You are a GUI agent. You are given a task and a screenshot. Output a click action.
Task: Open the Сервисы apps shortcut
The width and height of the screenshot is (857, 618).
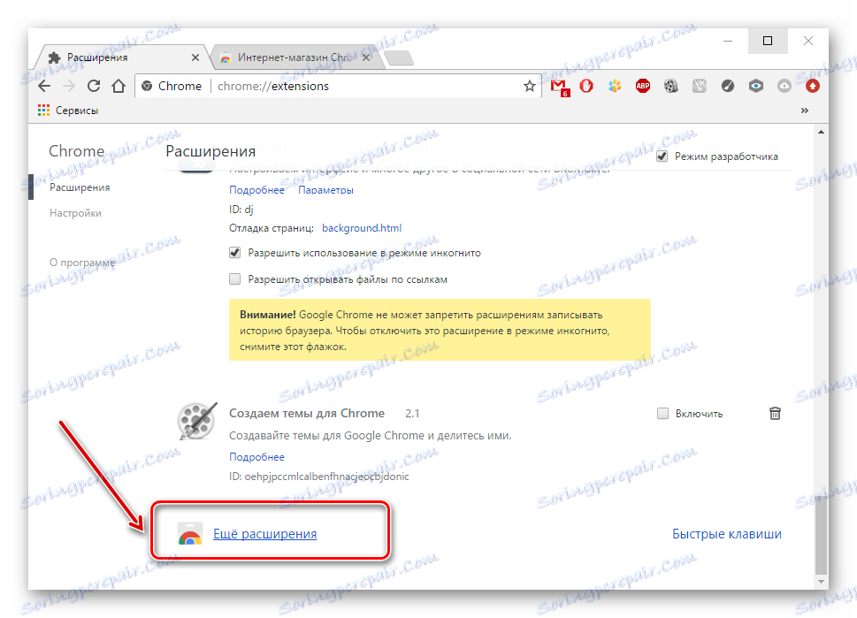68,111
